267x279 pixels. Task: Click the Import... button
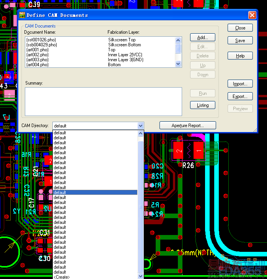240,84
